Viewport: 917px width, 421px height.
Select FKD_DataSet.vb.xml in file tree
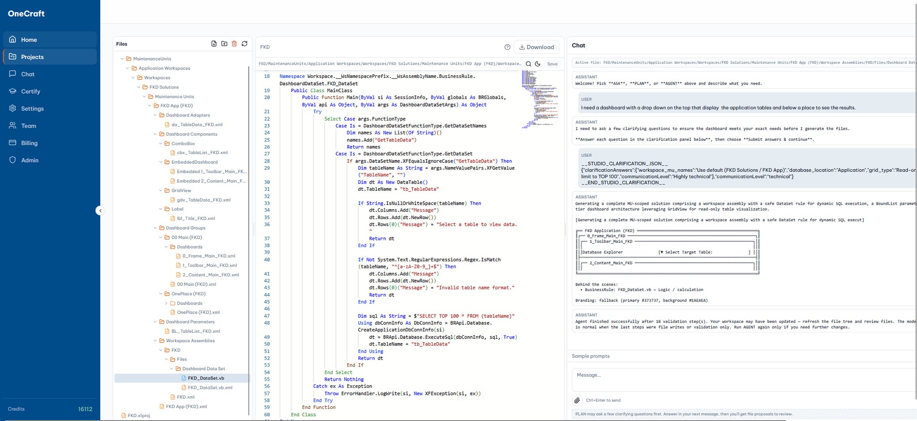(x=210, y=387)
